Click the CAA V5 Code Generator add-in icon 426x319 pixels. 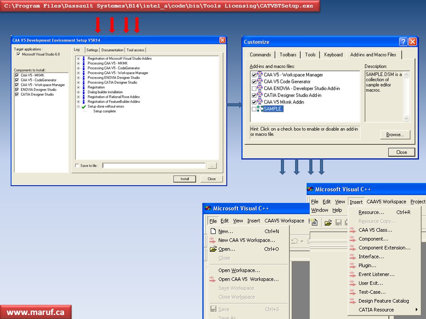click(260, 81)
